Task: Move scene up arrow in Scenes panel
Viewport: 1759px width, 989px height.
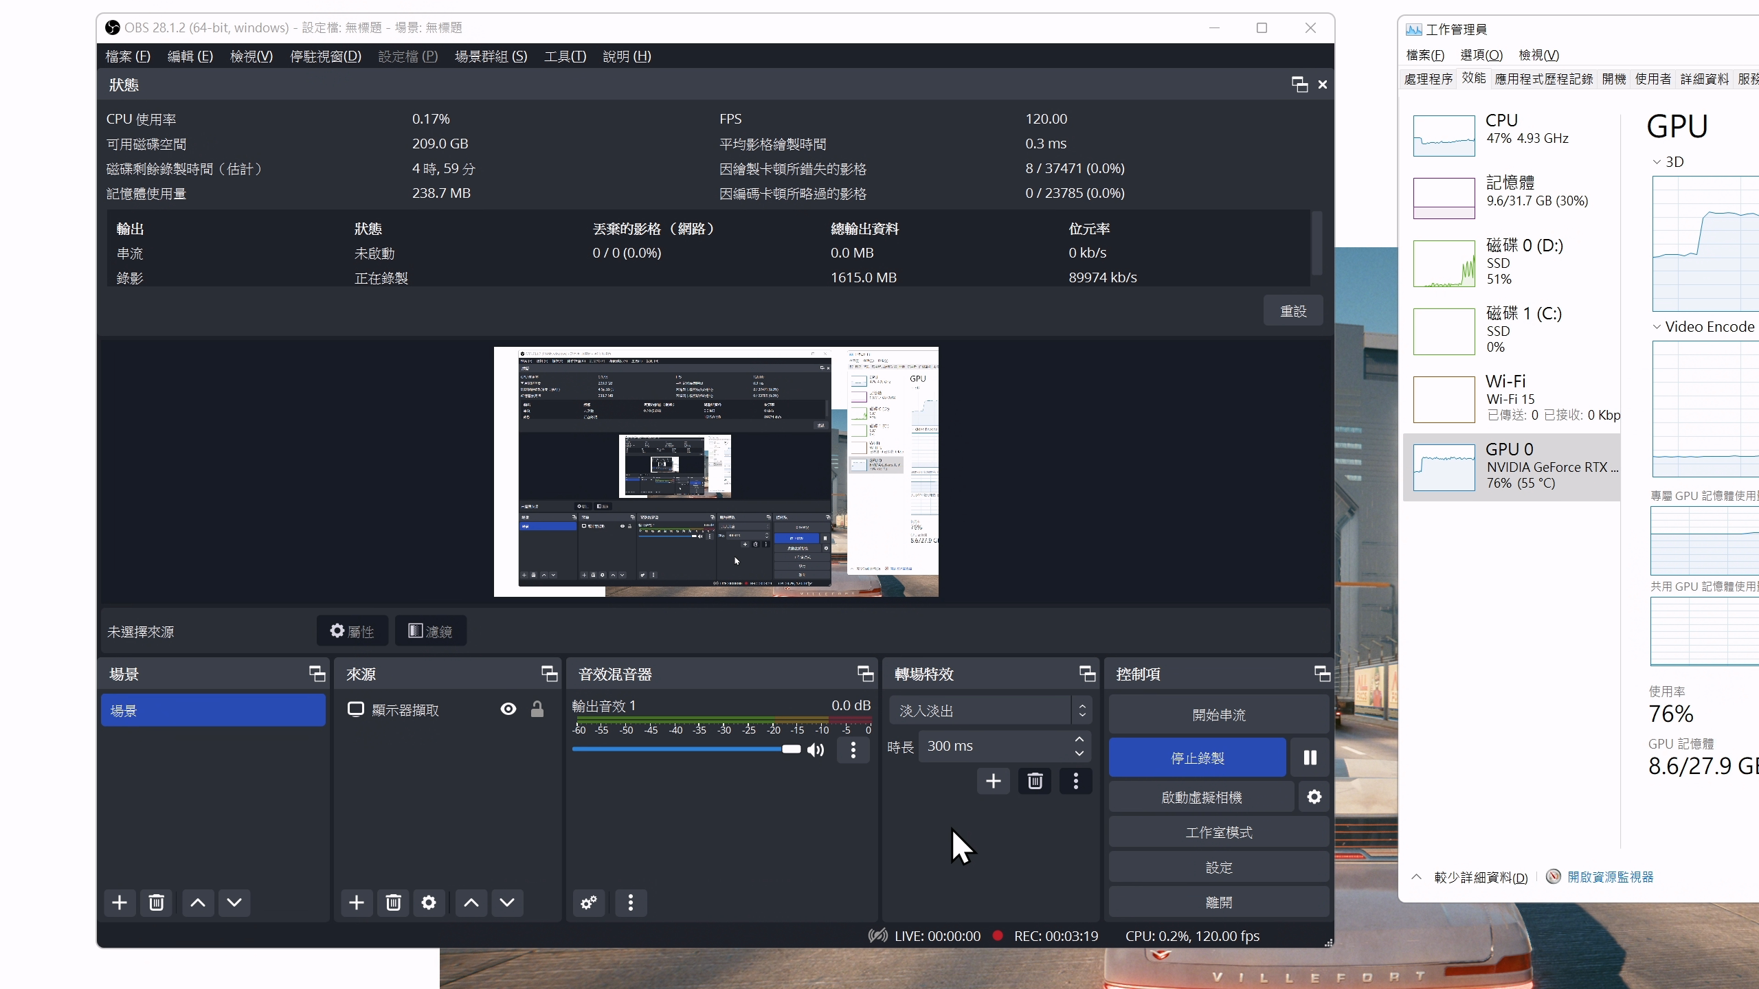Action: 198,902
